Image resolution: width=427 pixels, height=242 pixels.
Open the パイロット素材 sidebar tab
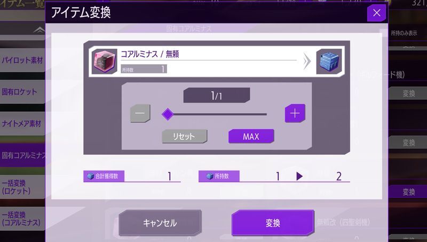tap(22, 60)
